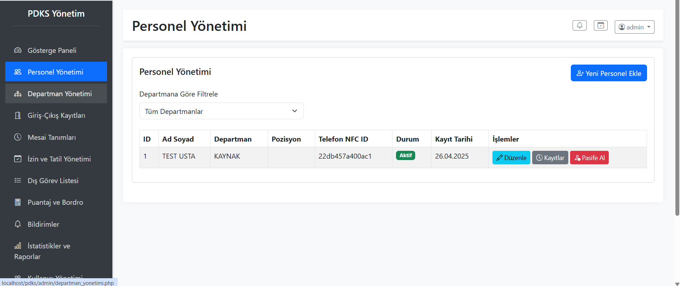Click the Gösterge Paneli speedometer icon
This screenshot has width=680, height=286.
pos(18,50)
